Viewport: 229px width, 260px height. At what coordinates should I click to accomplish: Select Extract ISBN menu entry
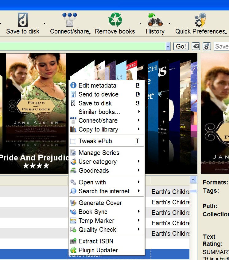click(x=107, y=241)
